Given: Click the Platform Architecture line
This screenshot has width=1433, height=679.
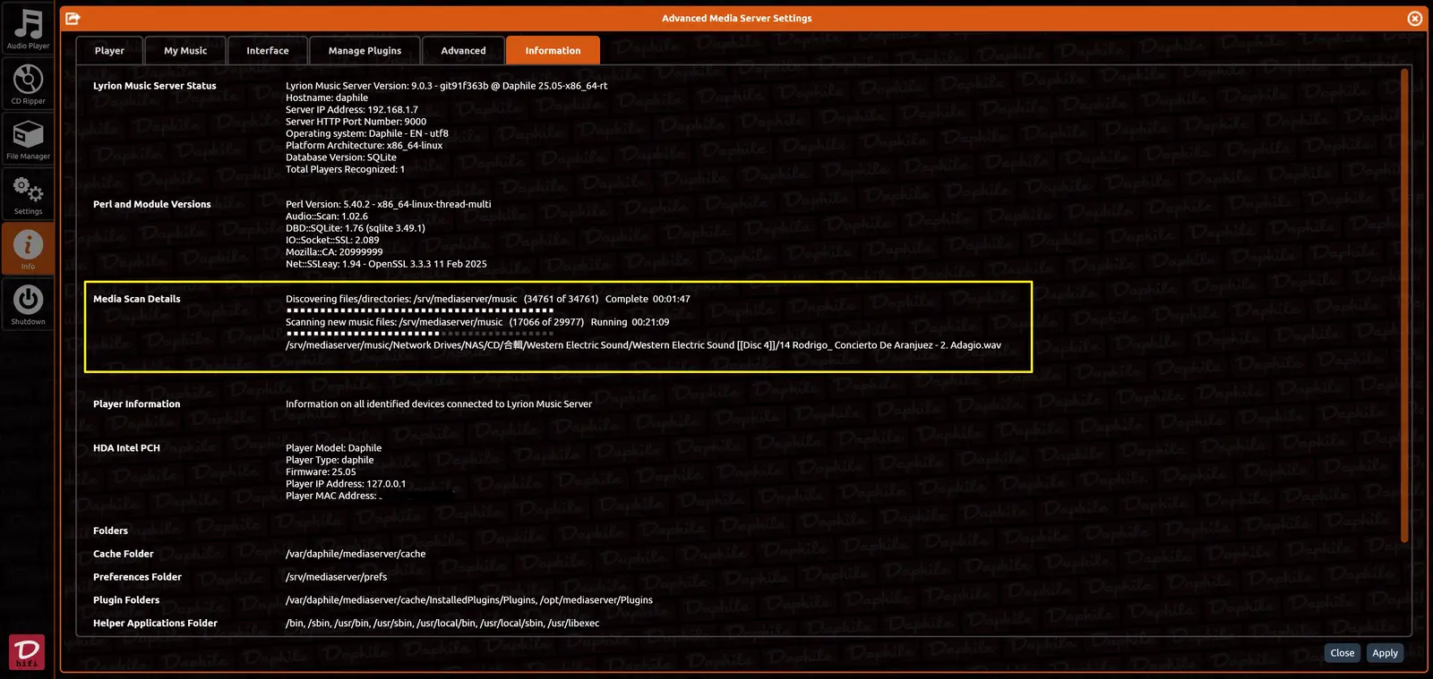Looking at the screenshot, I should (x=364, y=145).
